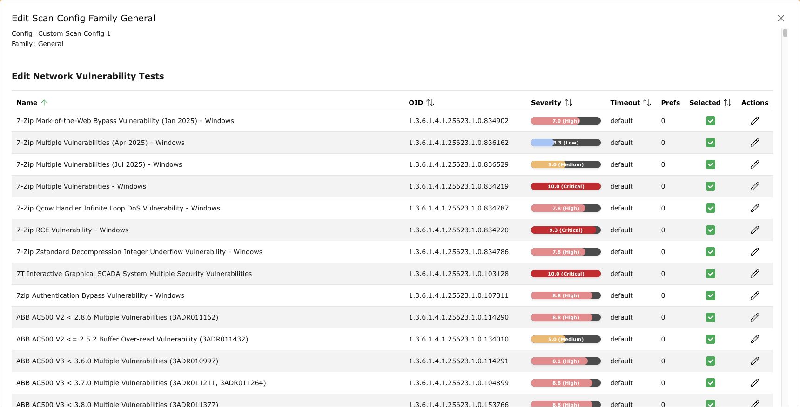
Task: Toggle sort order on Selected column
Action: click(727, 103)
